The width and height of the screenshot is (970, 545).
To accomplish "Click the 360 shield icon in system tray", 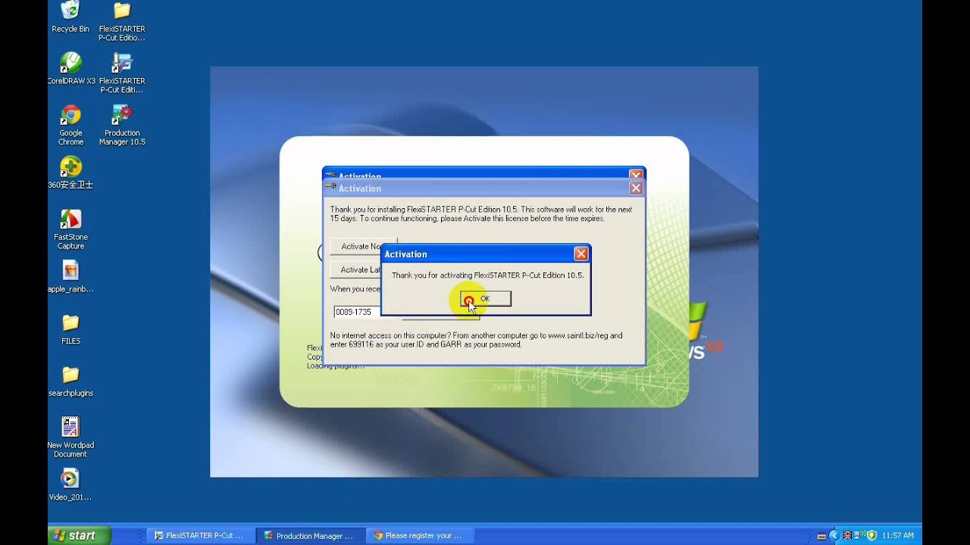I will click(x=871, y=536).
